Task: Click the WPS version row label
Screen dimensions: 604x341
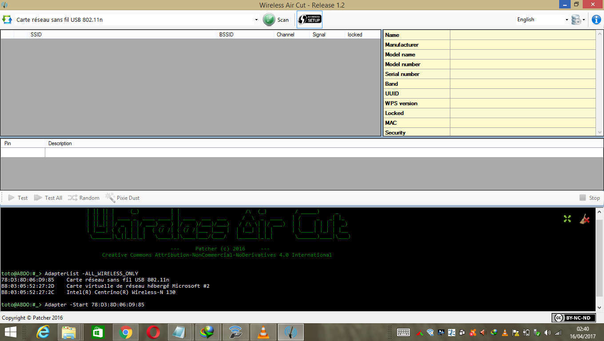Action: click(x=401, y=103)
